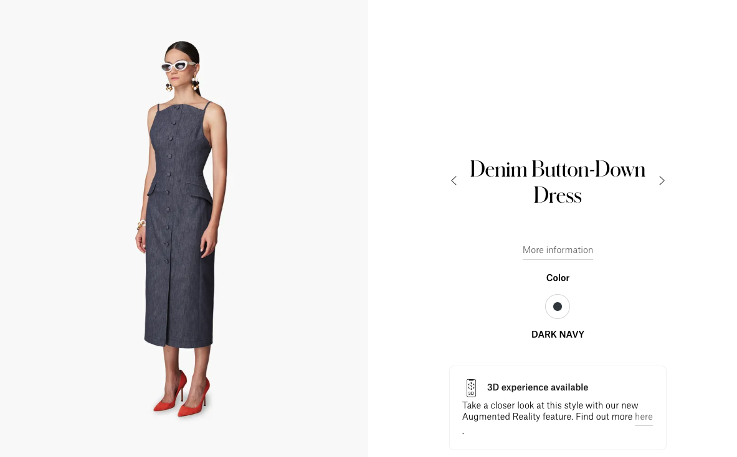Click the top button of the dress
This screenshot has height=457, width=737.
[177, 108]
